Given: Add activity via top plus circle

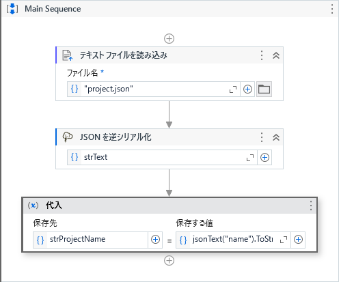Looking at the screenshot, I should click(x=169, y=38).
